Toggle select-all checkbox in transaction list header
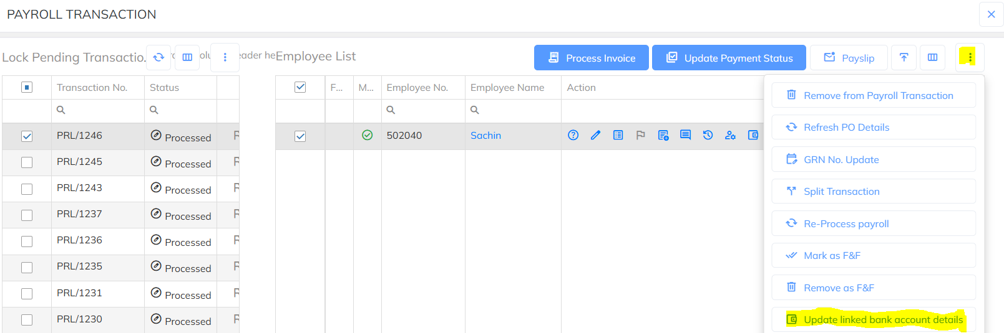 (27, 87)
